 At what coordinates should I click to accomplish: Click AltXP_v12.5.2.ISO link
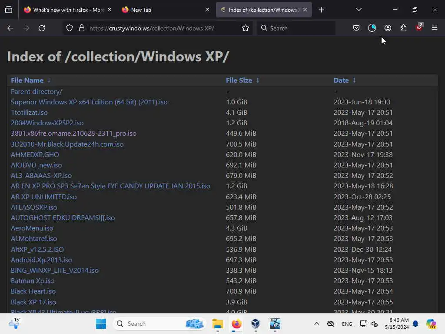tap(37, 249)
